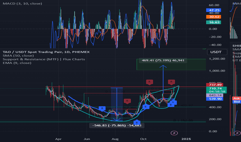This screenshot has height=142, width=241.
Task: Click 1,200.00 on the price axis
Action: 217,59
